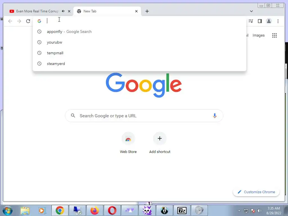Mute the YouTube tab's audio icon

click(63, 11)
